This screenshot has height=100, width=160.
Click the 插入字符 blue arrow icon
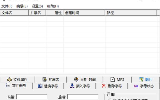pos(72,86)
